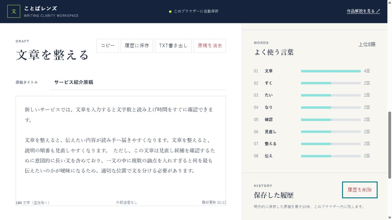Delete history with 履歴を削除 button
Viewport: 392px width, 220px height.
tap(360, 190)
